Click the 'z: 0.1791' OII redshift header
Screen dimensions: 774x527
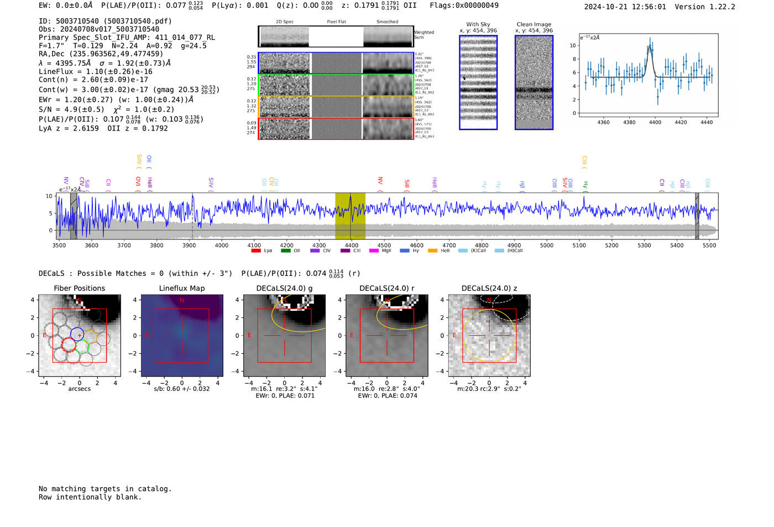tap(379, 6)
